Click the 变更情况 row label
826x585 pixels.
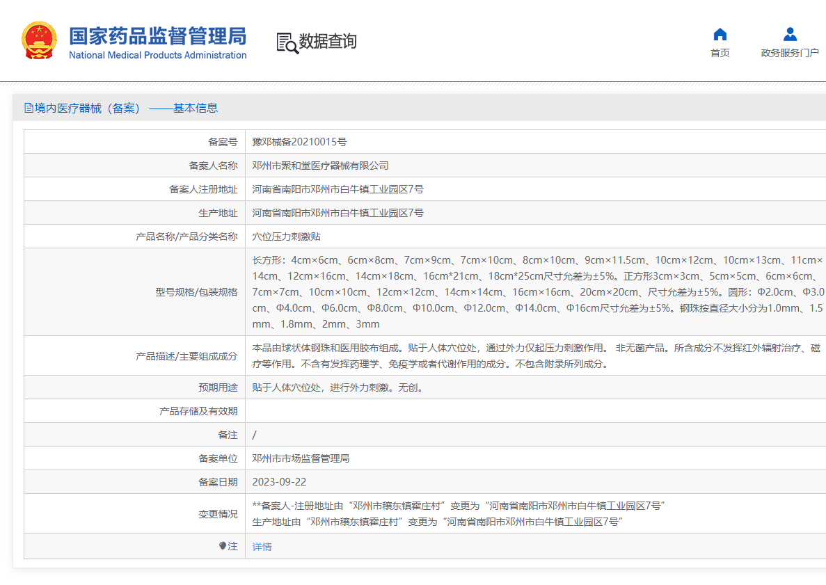tap(218, 514)
